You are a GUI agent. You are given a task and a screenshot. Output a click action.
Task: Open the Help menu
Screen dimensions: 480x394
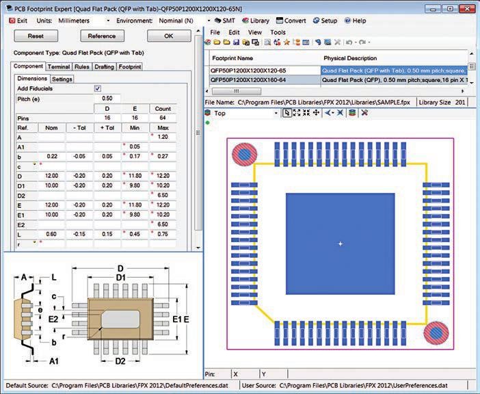[355, 21]
